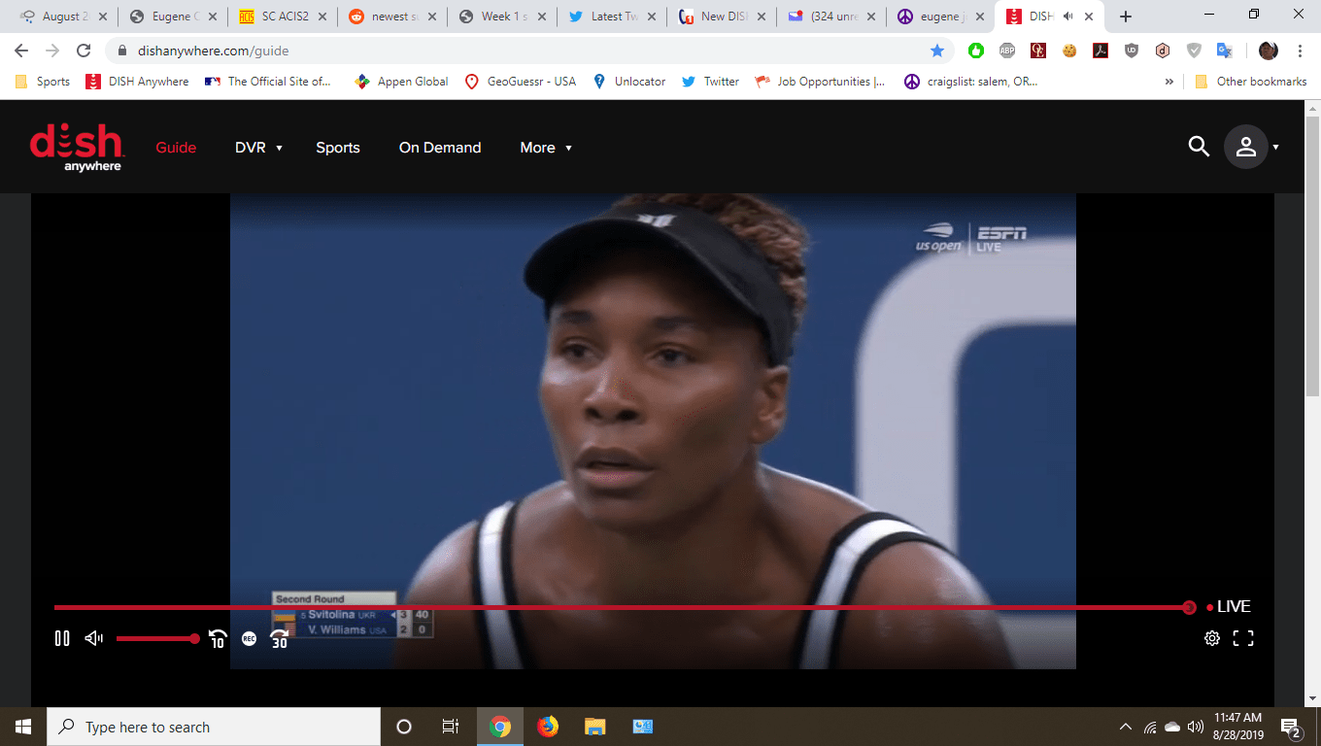
Task: Open the On Demand page
Action: point(440,148)
